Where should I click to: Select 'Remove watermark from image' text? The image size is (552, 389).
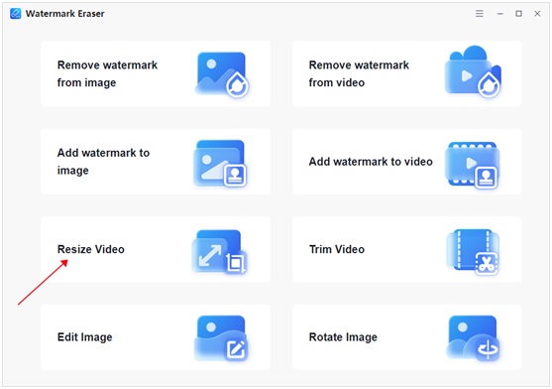pyautogui.click(x=107, y=73)
